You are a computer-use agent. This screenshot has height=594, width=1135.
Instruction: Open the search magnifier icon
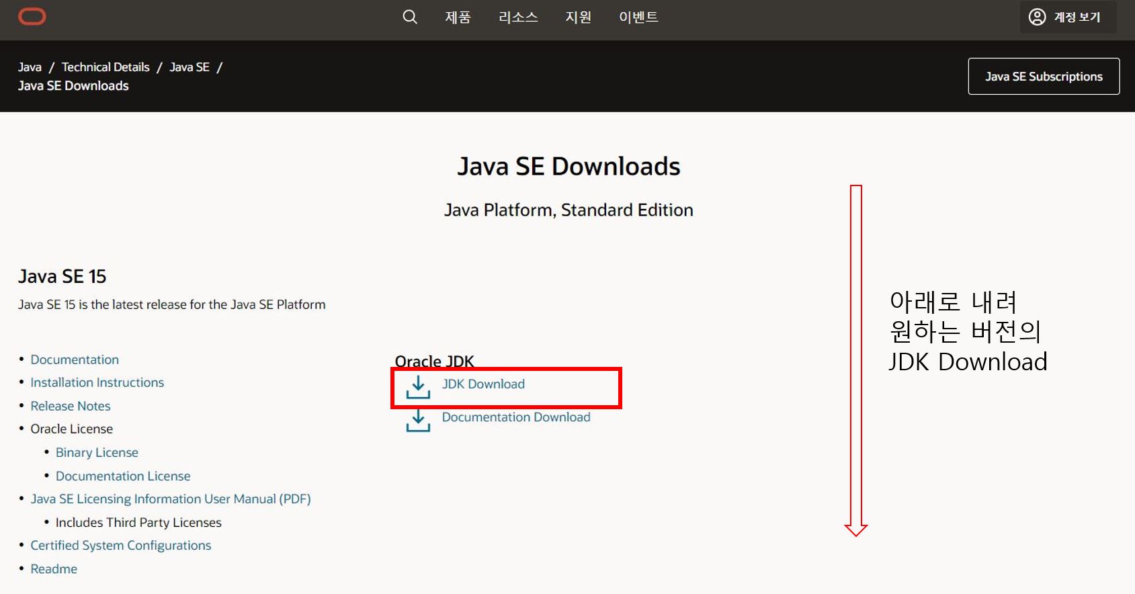click(410, 17)
